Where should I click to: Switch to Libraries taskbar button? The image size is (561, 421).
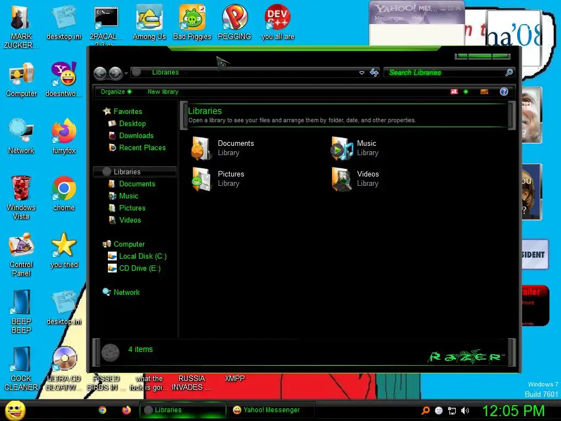[183, 410]
